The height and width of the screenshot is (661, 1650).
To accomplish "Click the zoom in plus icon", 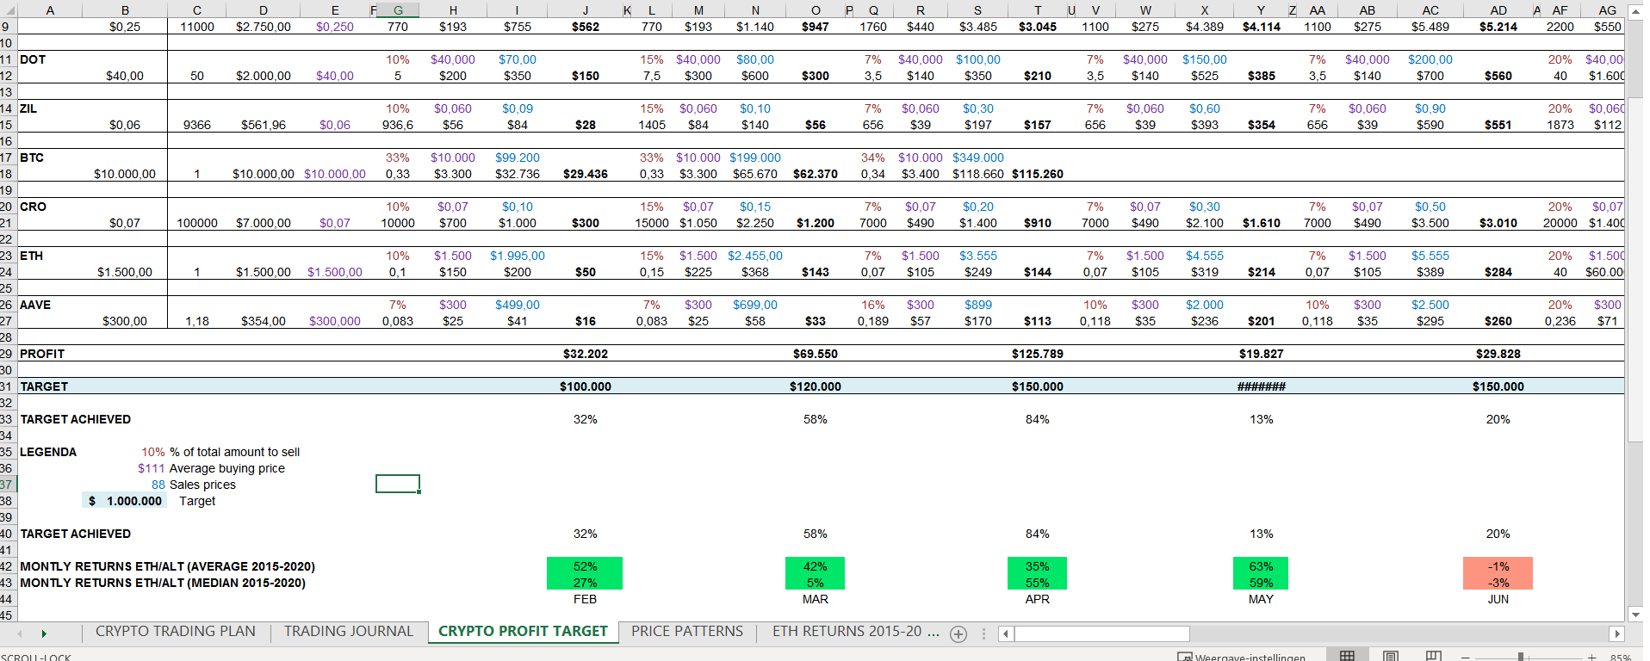I will point(1592,658).
